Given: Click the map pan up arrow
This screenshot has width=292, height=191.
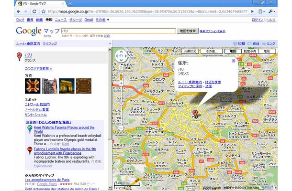Looking at the screenshot, I should [121, 52].
